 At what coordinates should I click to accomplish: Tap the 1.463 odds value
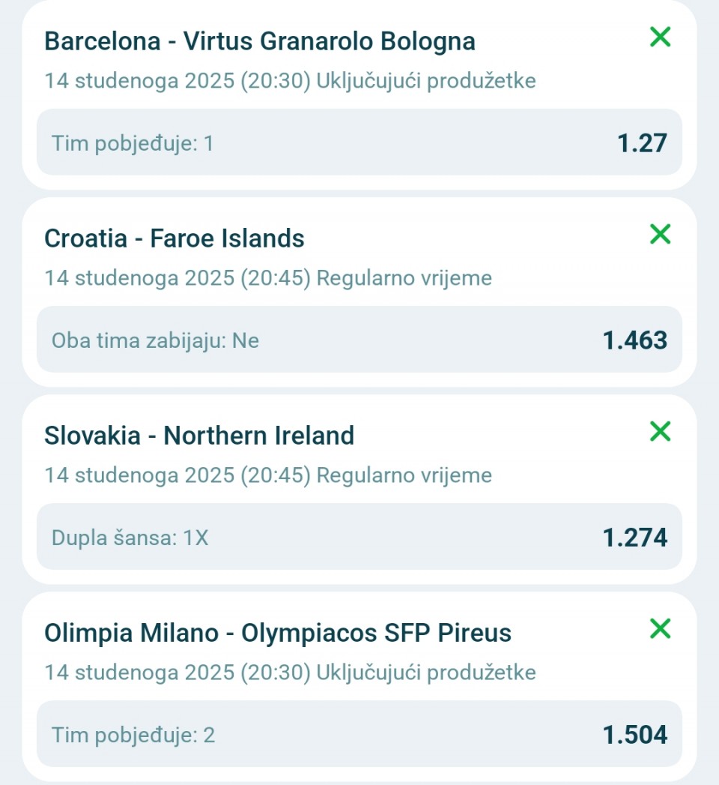click(634, 340)
